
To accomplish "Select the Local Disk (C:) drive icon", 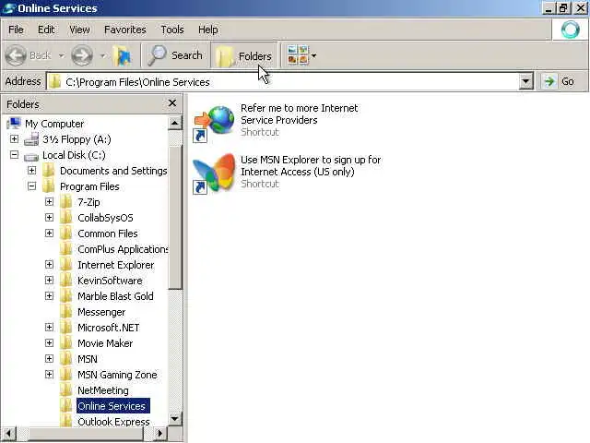I will point(31,156).
